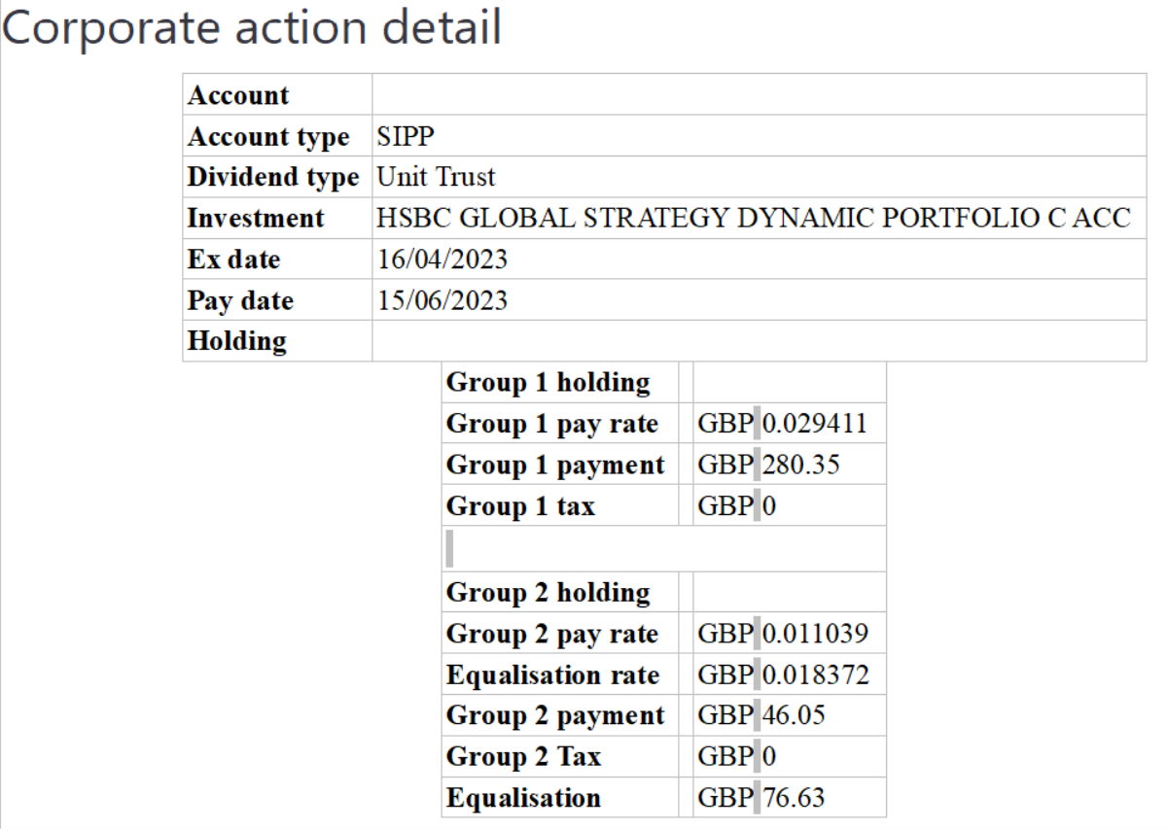Select the 'GBP 76.63' equalisation value

[761, 797]
